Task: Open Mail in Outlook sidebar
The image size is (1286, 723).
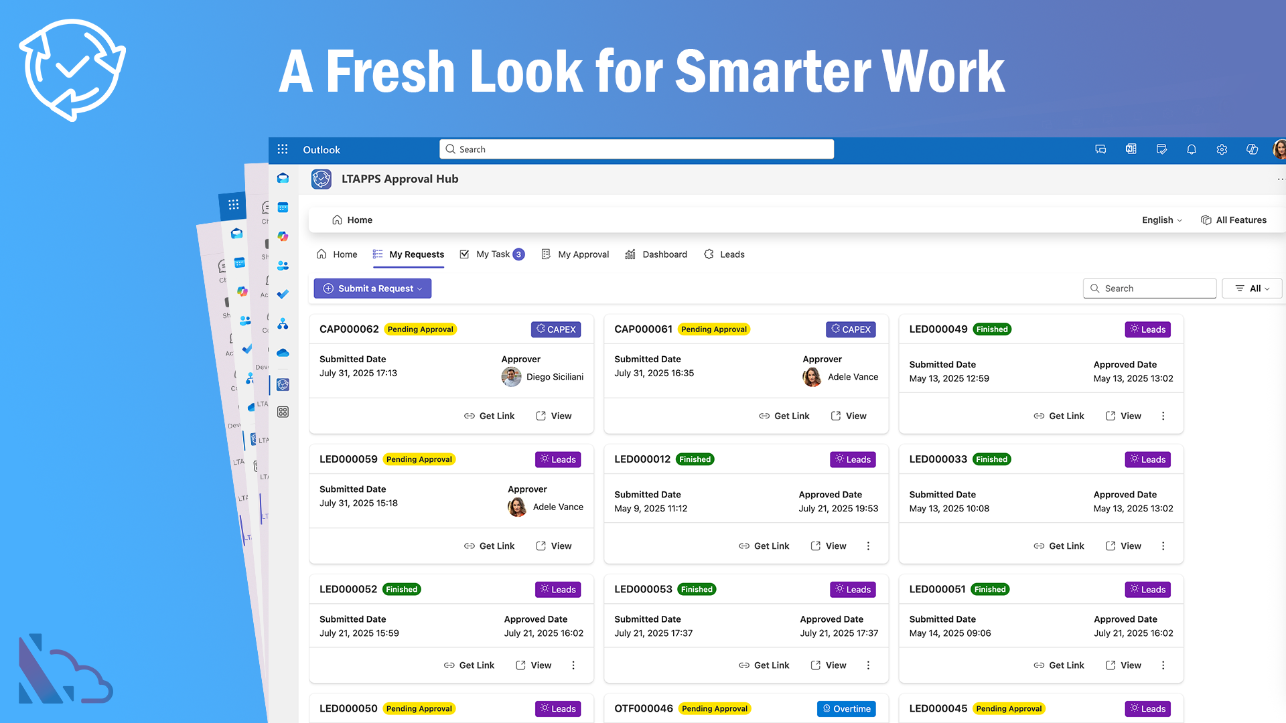Action: [x=283, y=178]
